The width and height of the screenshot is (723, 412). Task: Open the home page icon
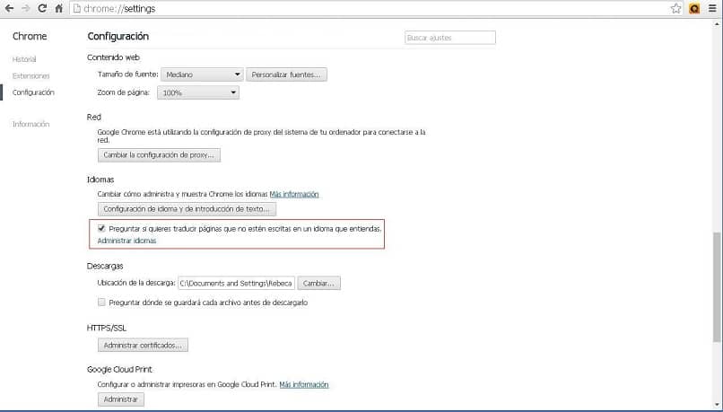point(59,8)
